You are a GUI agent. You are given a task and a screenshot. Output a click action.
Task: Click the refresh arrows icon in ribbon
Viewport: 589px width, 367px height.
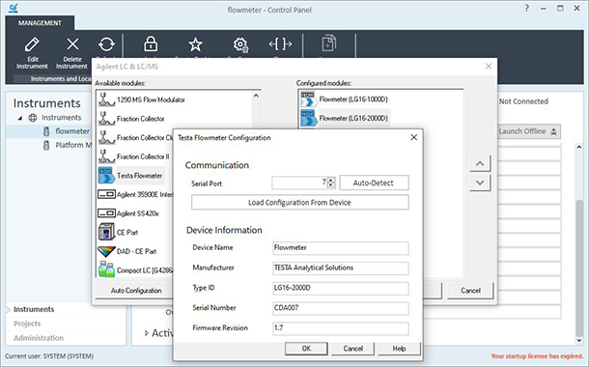coord(106,44)
